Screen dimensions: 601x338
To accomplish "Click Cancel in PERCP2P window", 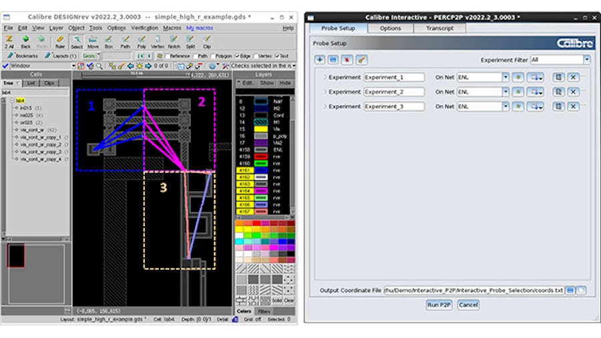I will click(468, 305).
